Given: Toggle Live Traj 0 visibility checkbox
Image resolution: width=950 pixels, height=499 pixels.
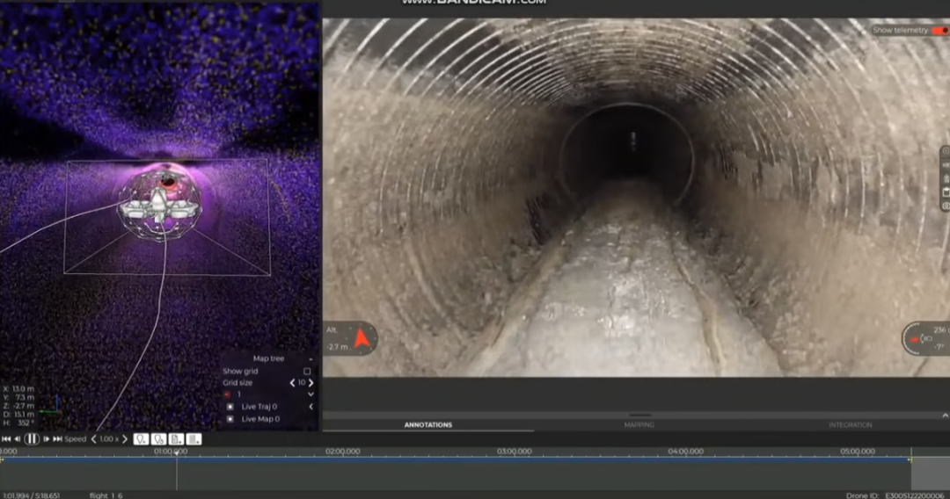Looking at the screenshot, I should pos(230,407).
